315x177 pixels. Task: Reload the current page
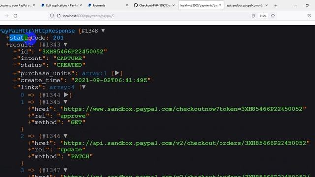click(15, 16)
